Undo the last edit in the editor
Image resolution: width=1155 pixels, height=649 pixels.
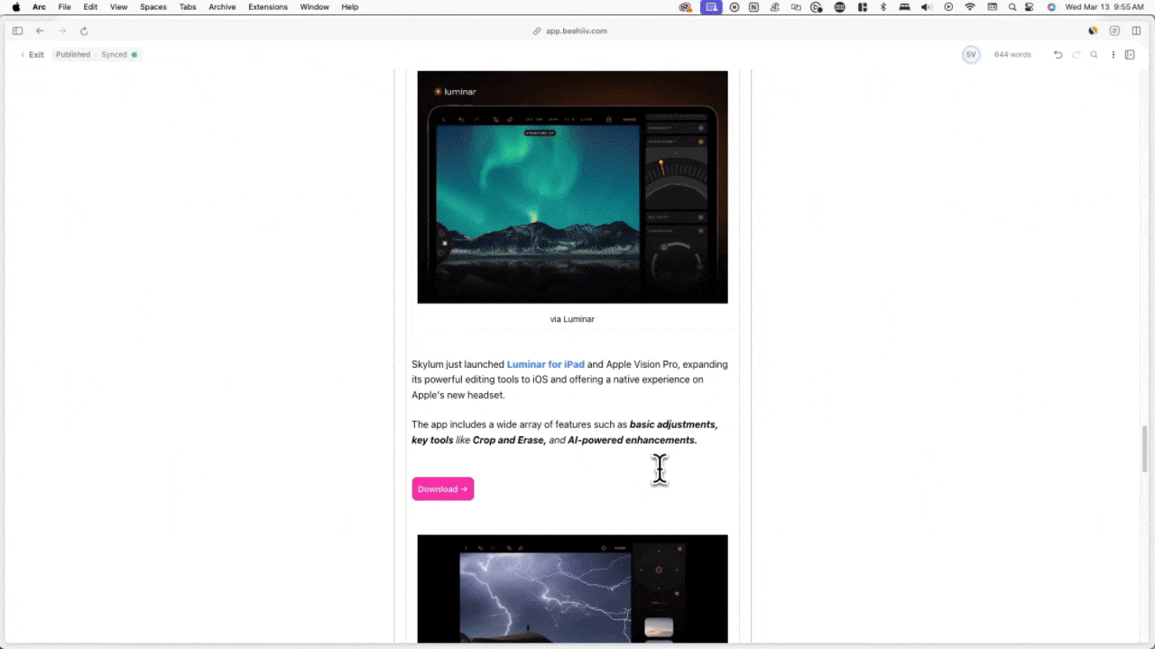(x=1058, y=55)
